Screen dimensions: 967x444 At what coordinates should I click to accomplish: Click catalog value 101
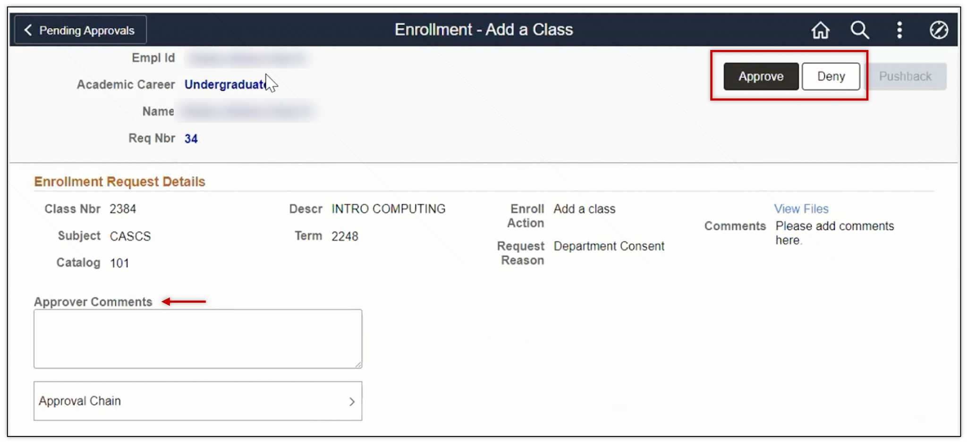tap(119, 263)
